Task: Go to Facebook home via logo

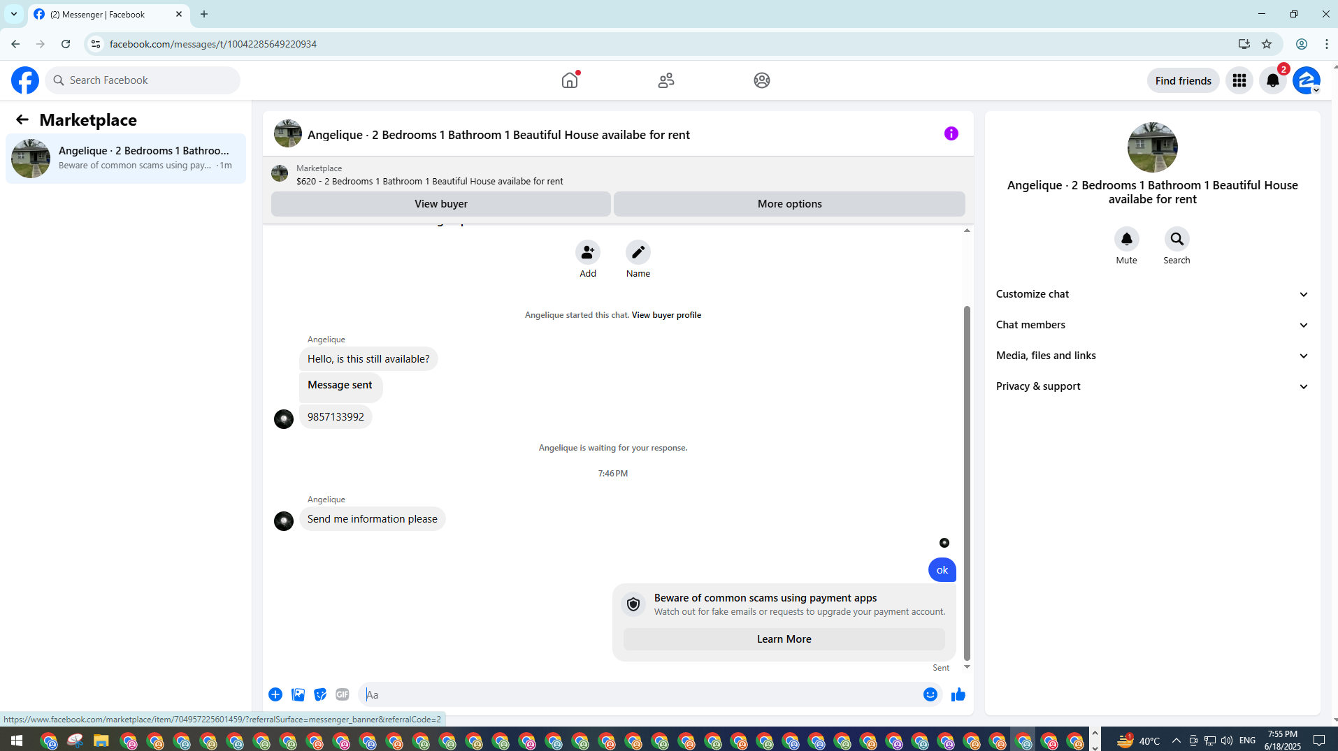Action: pyautogui.click(x=25, y=80)
